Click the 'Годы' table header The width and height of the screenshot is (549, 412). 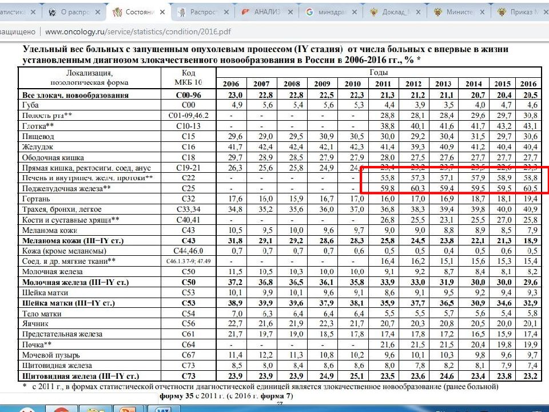pyautogui.click(x=379, y=73)
